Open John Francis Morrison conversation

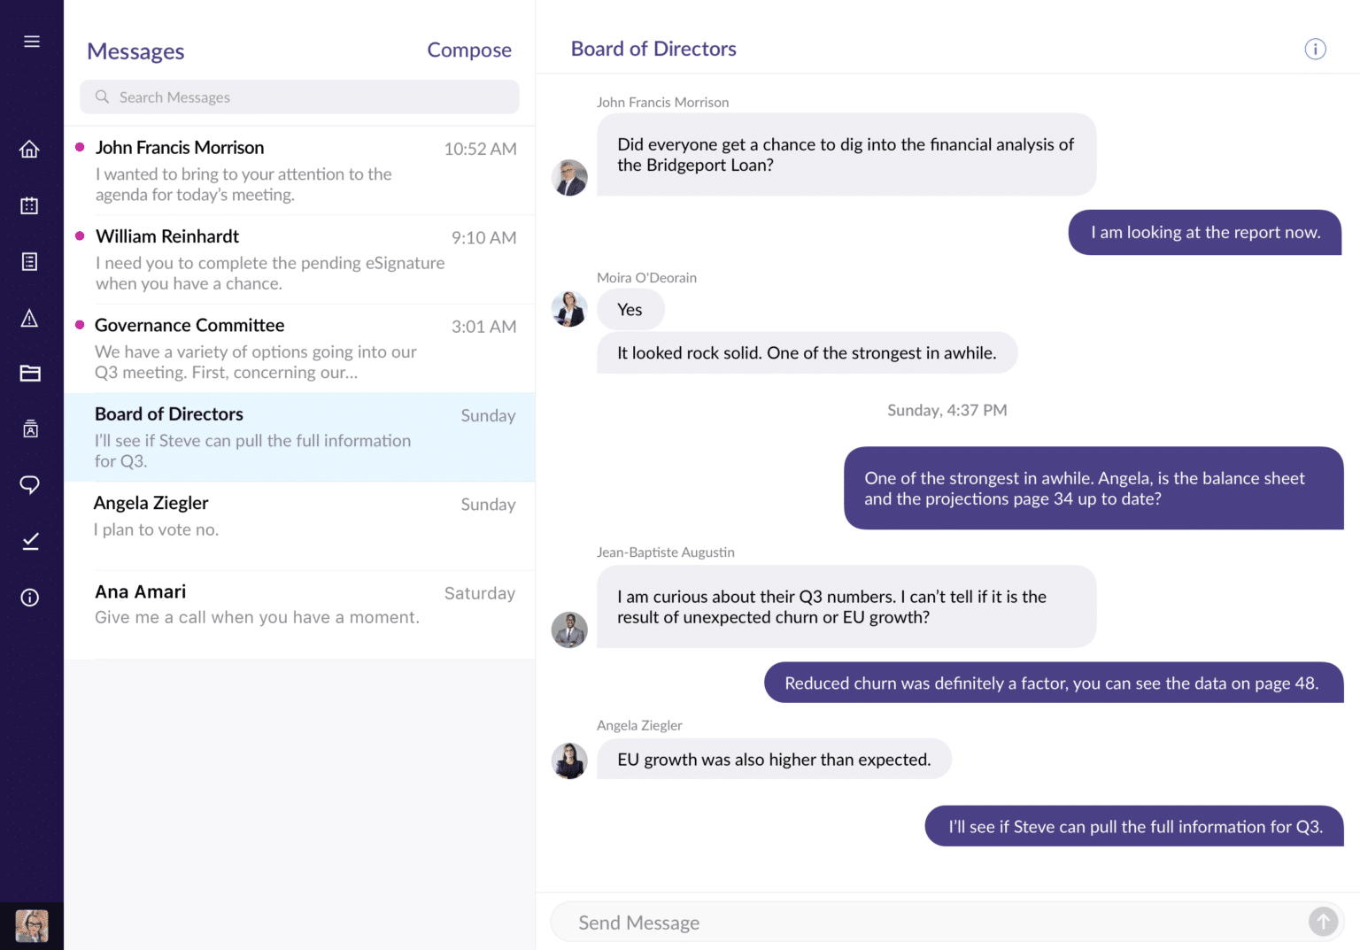(x=299, y=171)
